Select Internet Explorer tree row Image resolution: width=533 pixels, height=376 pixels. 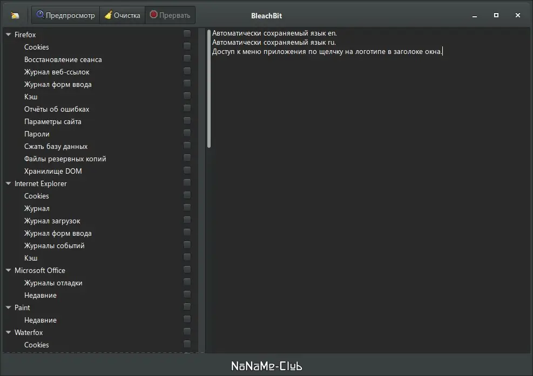click(100, 183)
